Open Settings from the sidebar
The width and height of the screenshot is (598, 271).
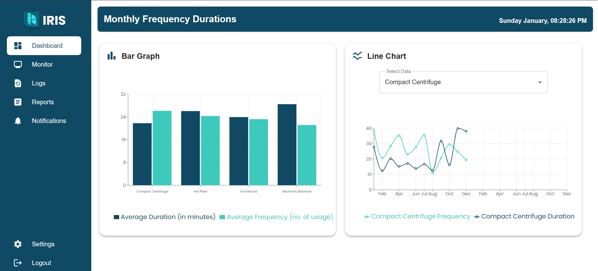(43, 244)
